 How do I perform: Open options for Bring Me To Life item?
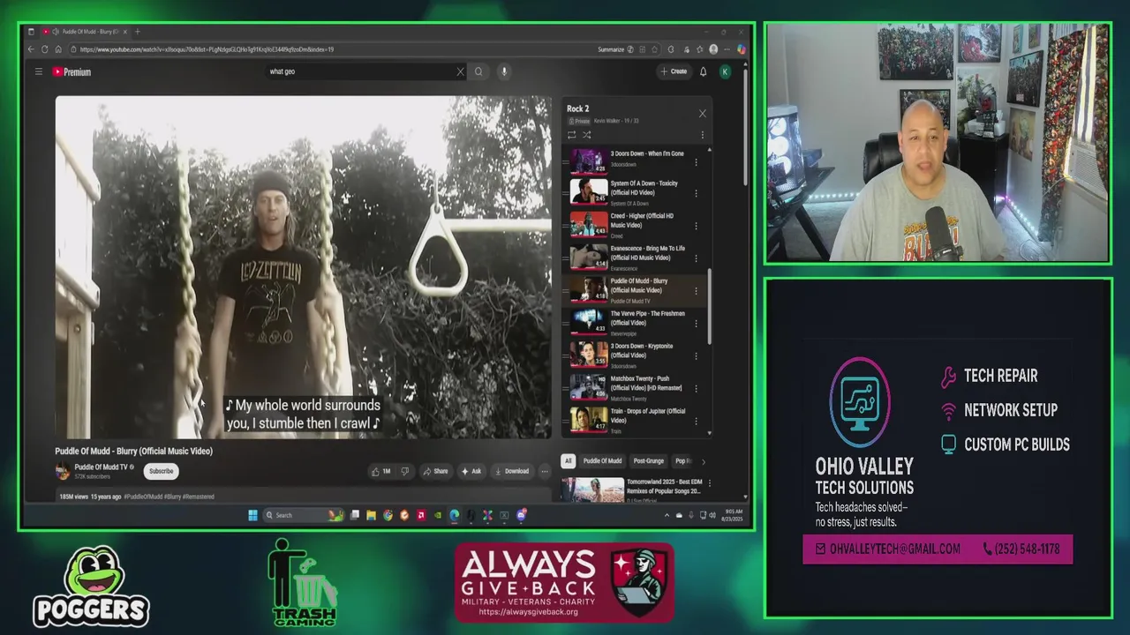696,258
